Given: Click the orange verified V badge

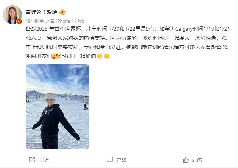Looking at the screenshot, I should 19,22.
